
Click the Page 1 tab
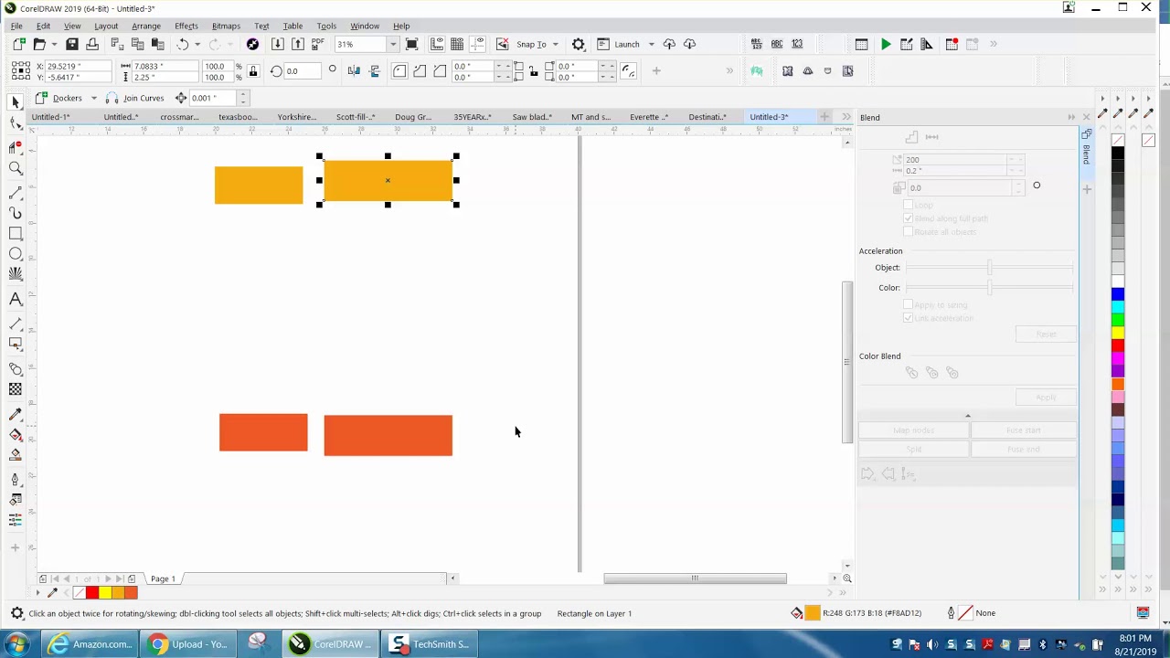coord(163,578)
